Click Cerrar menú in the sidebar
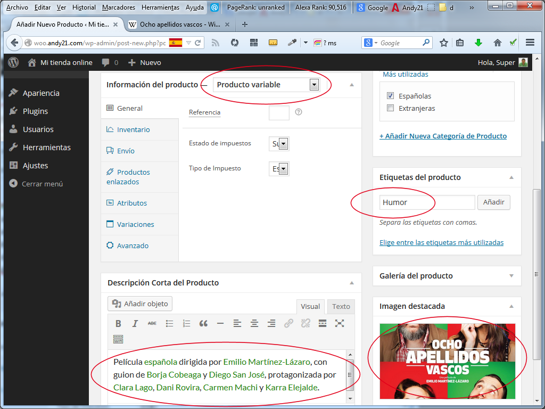The width and height of the screenshot is (545, 409). click(42, 184)
